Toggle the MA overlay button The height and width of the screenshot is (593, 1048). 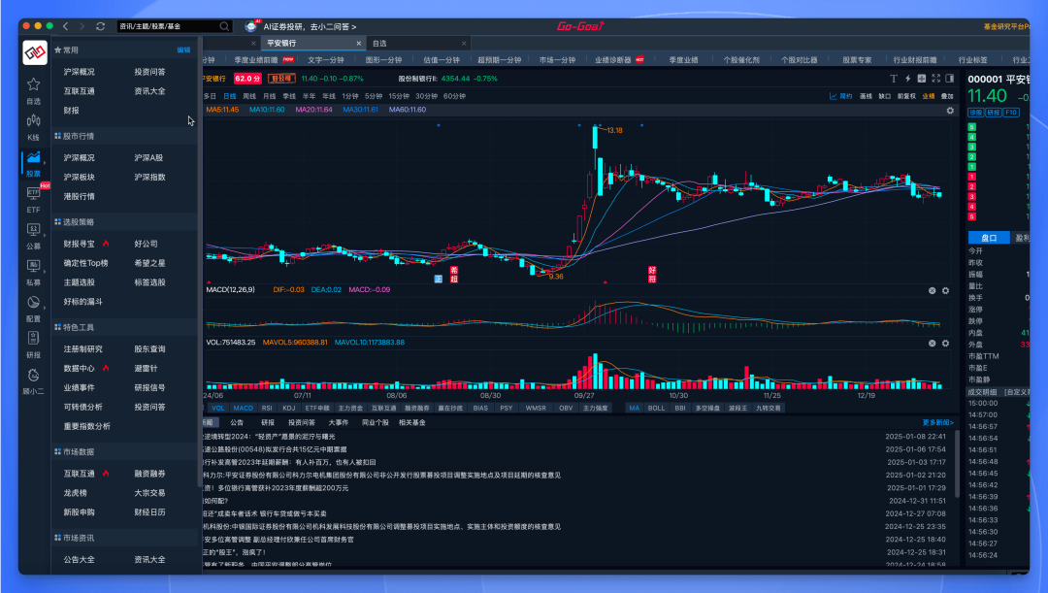tap(634, 408)
